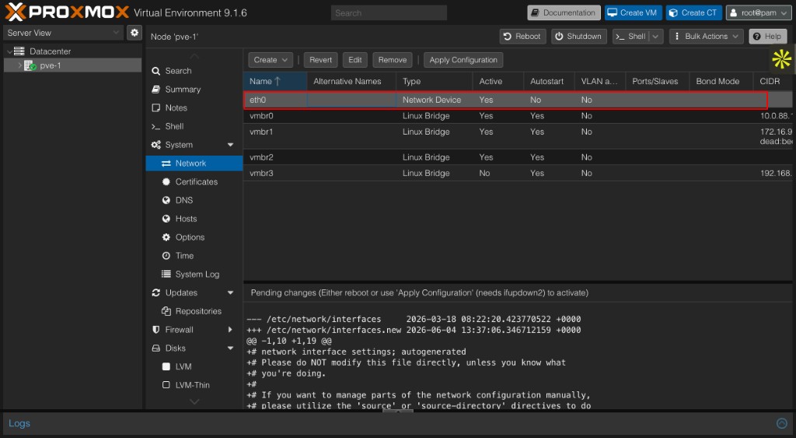Screen dimensions: 796x438
Task: Click the System gears icon
Action: [155, 145]
